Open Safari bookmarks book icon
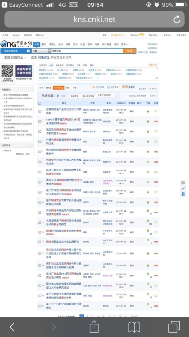 click(x=134, y=327)
